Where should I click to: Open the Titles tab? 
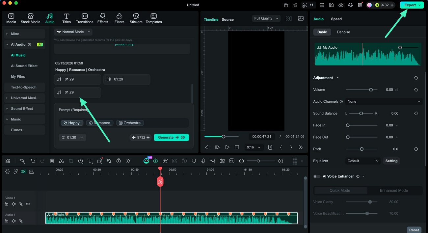click(x=67, y=18)
